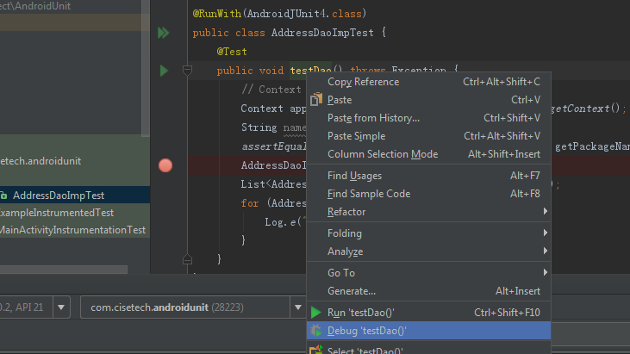Click the run testDao gutter icon
Viewport: 630px width, 354px height.
point(163,70)
